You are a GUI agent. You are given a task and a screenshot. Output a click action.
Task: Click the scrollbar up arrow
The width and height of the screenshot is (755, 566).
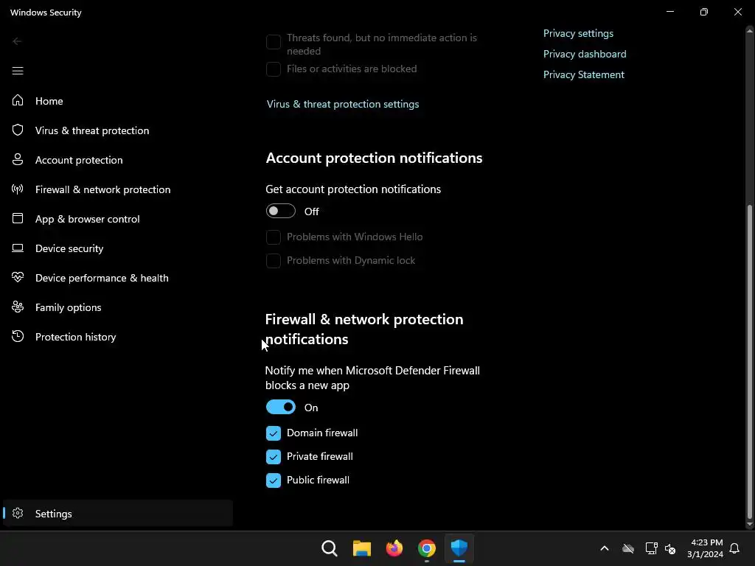click(x=749, y=30)
